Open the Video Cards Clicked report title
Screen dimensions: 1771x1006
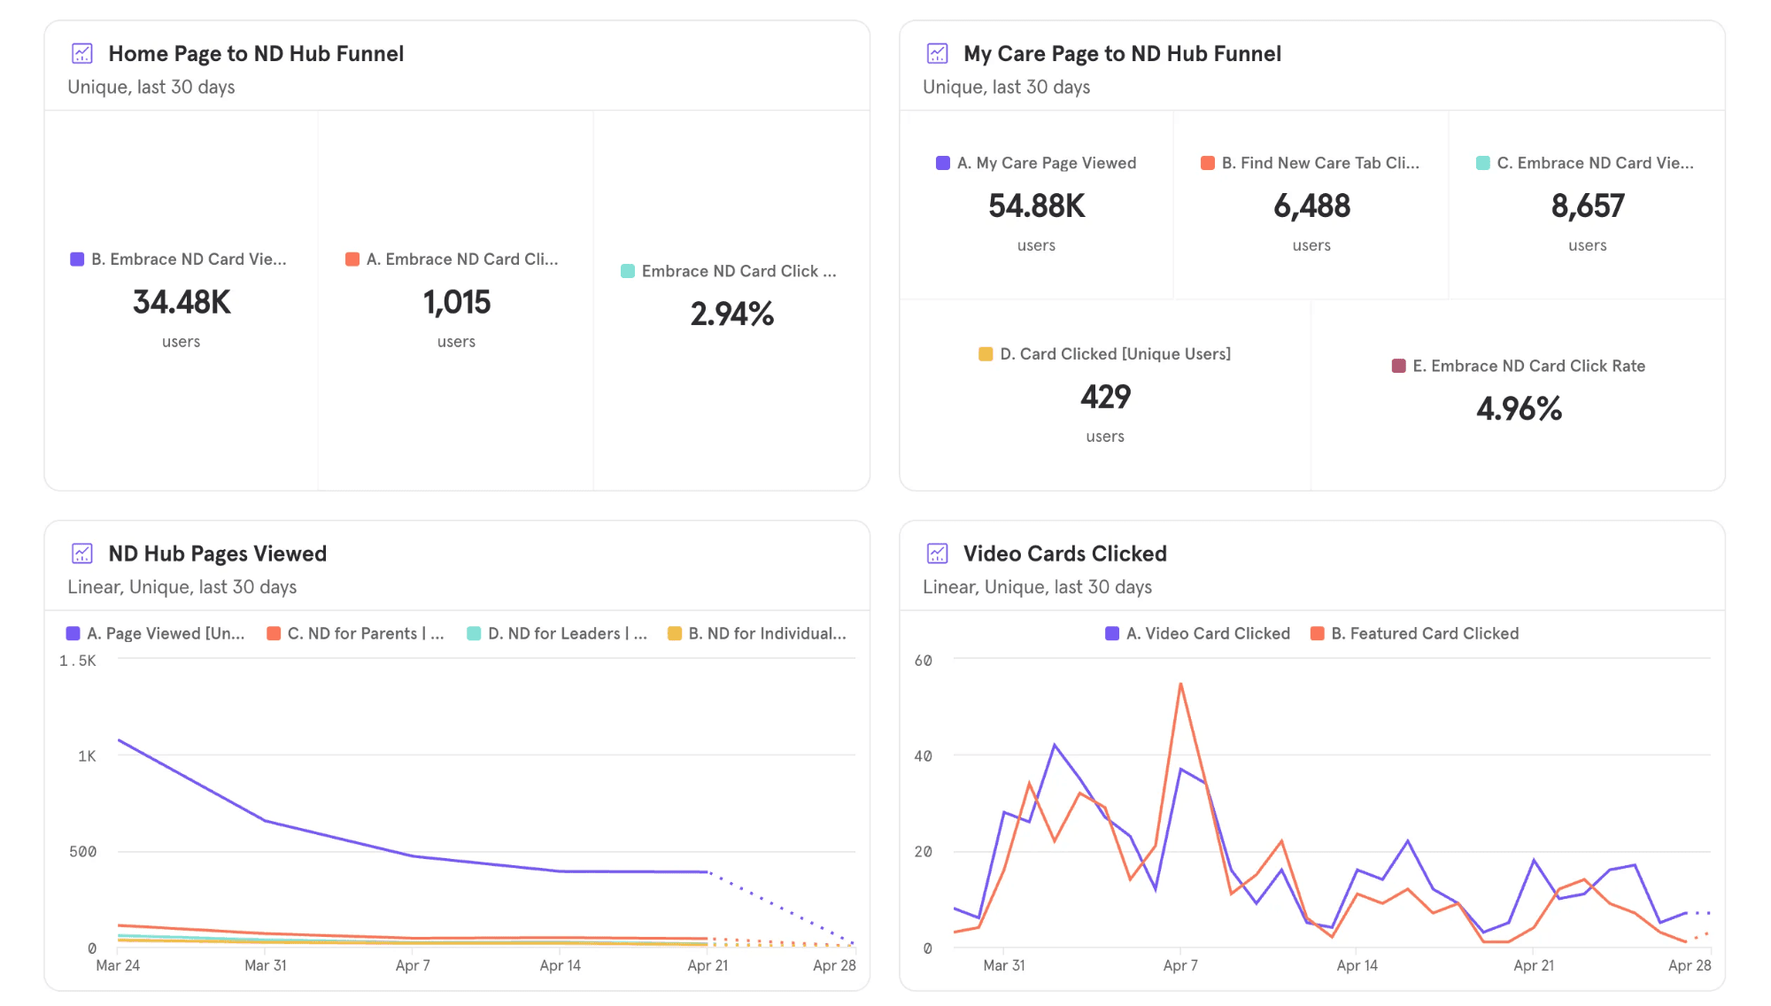[1064, 553]
